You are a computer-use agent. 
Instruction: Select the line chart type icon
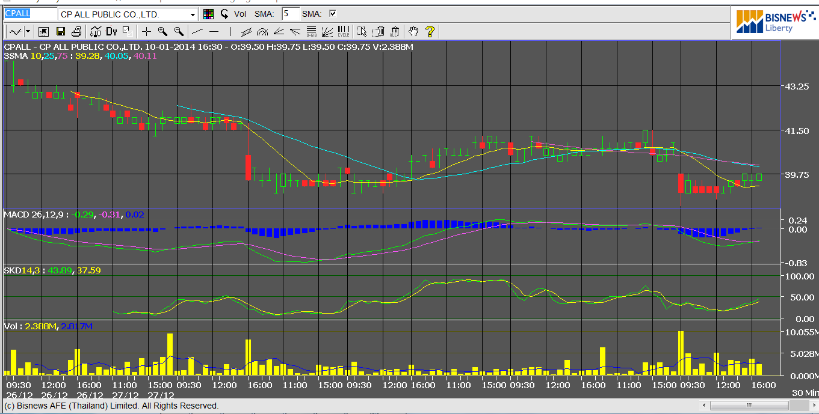tap(15, 31)
